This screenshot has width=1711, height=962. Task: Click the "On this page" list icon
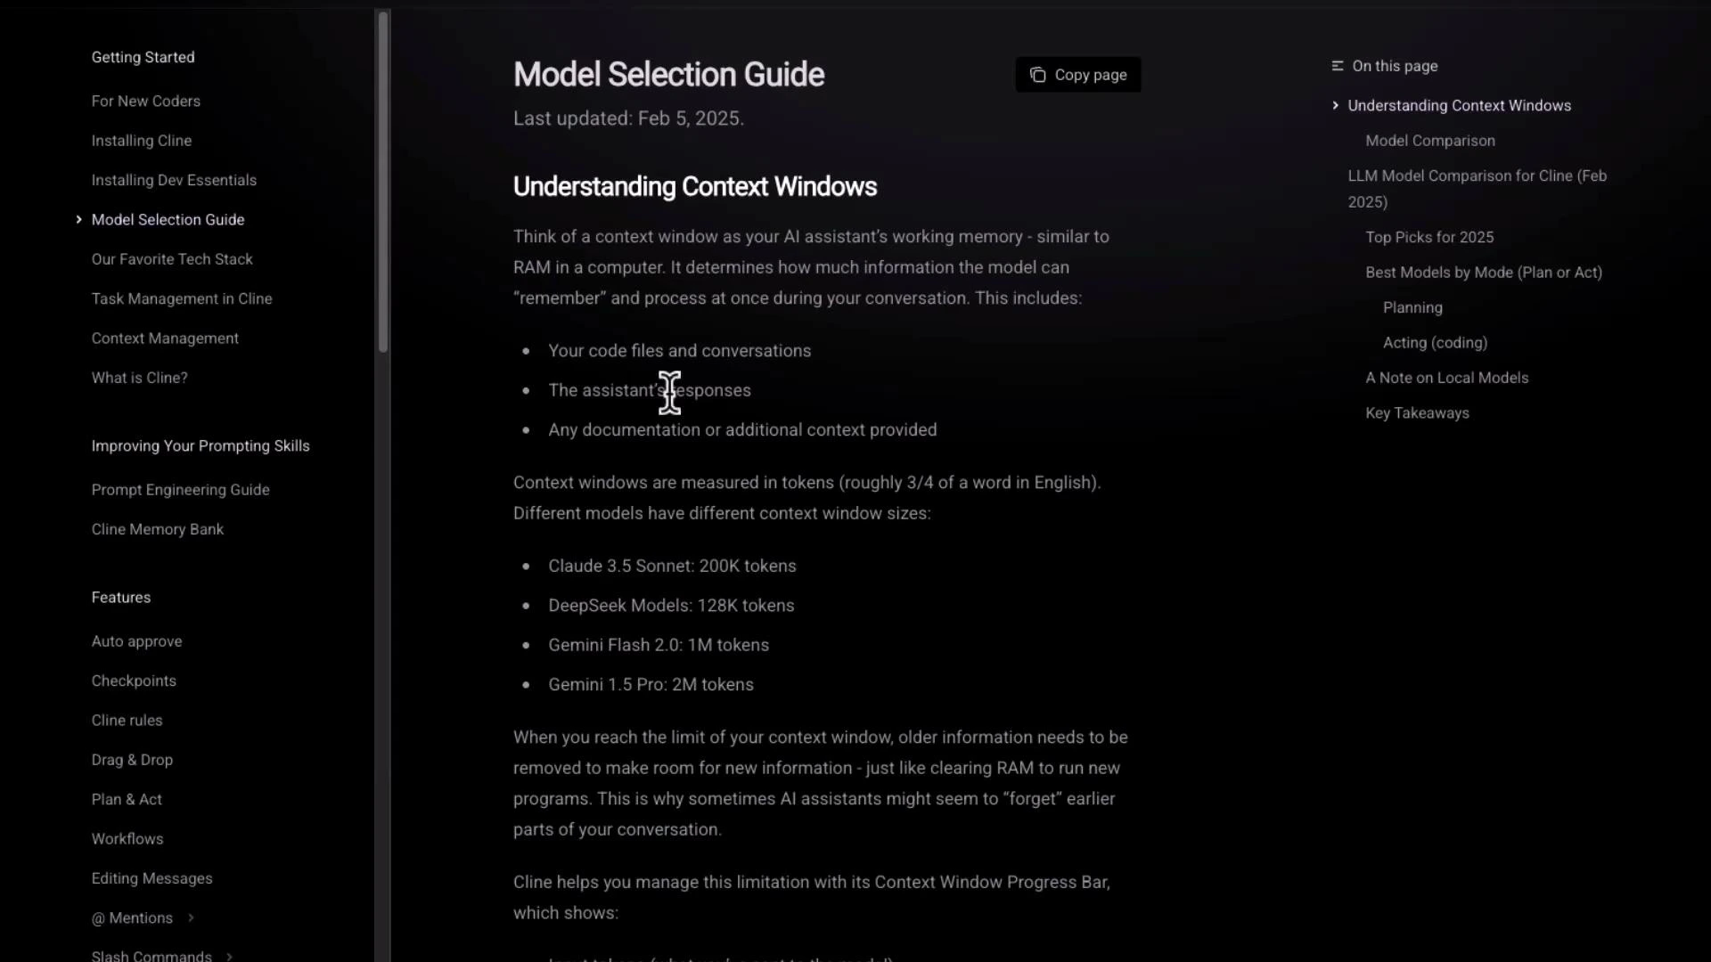point(1338,65)
